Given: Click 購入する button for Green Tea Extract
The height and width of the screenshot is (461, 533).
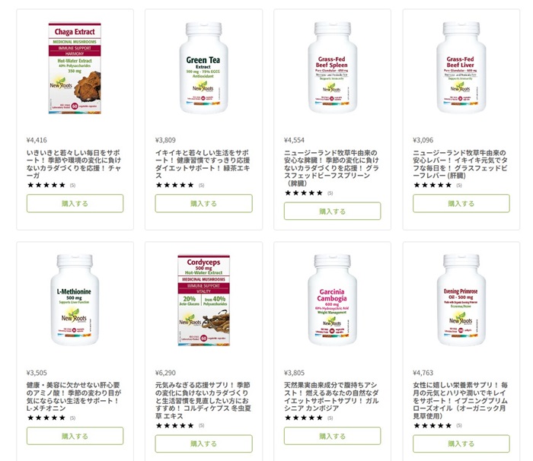Looking at the screenshot, I should (203, 203).
